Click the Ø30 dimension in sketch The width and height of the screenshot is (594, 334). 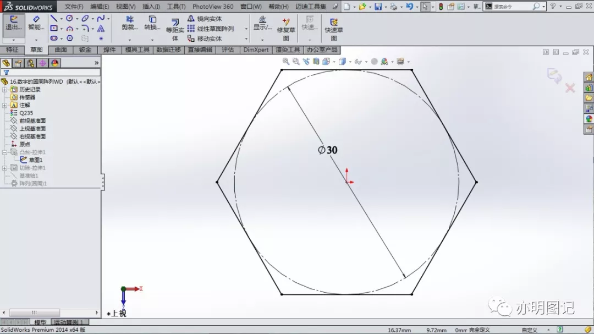(x=328, y=150)
